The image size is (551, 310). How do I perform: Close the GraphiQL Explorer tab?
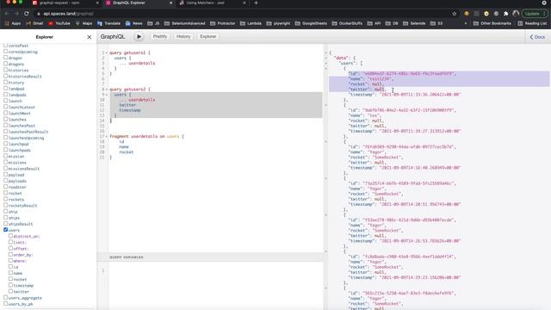pos(170,3)
